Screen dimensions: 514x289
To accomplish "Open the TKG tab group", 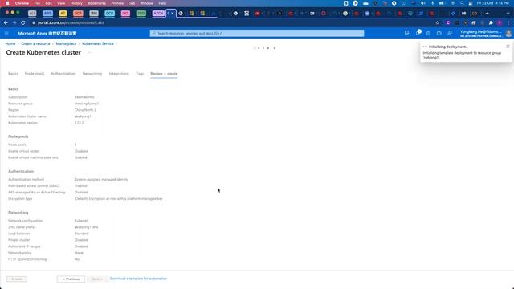I will click(141, 14).
